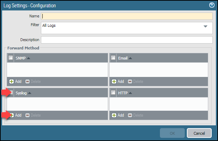Click the minus Delete icon under HTTP

[x=130, y=115]
